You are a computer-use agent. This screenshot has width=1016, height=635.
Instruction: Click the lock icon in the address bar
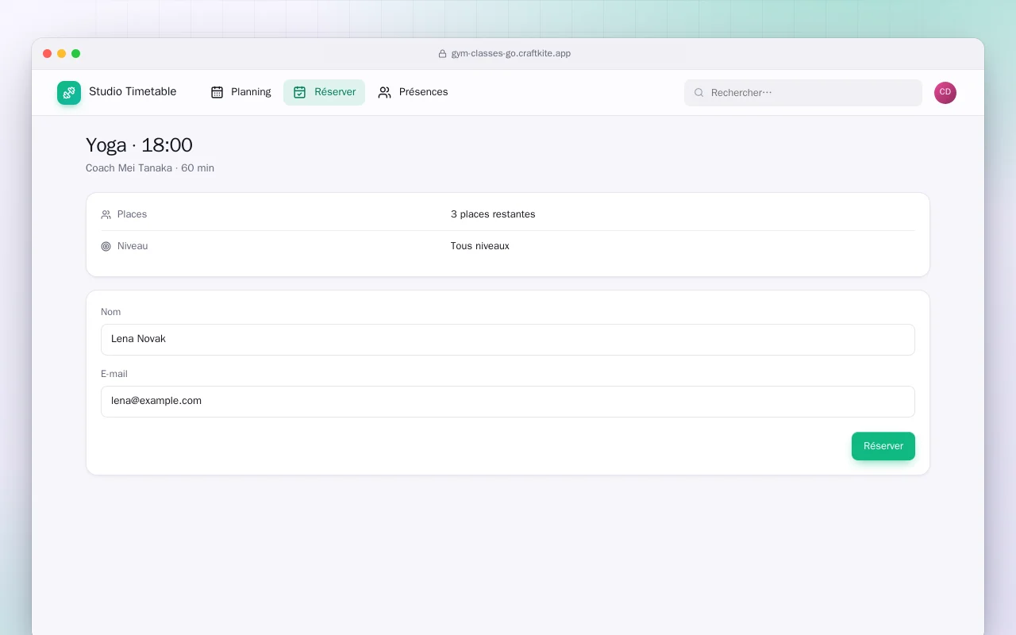pyautogui.click(x=443, y=54)
